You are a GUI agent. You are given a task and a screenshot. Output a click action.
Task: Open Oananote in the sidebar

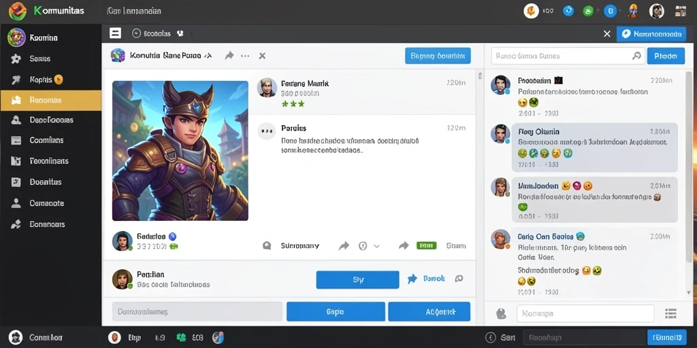50,203
